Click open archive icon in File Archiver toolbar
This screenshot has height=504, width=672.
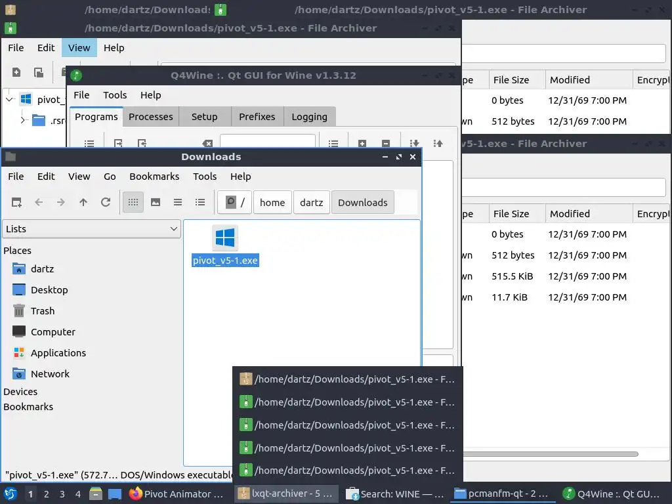coord(39,72)
